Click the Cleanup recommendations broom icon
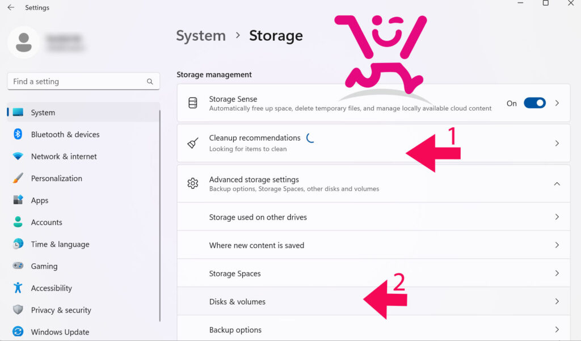The image size is (581, 341). [x=193, y=143]
